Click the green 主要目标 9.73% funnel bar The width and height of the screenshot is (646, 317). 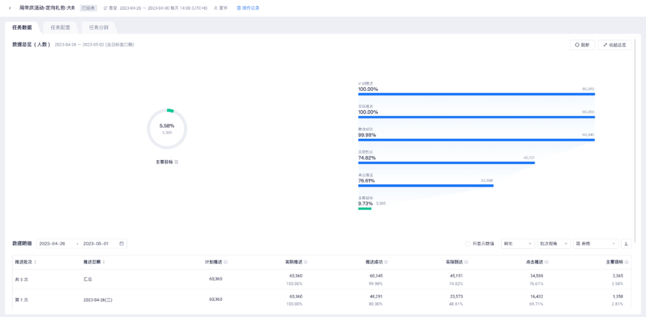click(x=365, y=209)
